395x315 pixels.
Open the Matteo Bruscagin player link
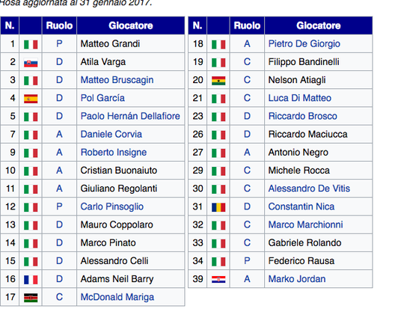(117, 80)
